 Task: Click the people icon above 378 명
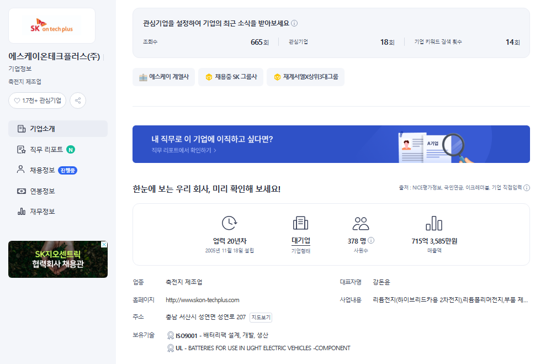[x=361, y=223]
